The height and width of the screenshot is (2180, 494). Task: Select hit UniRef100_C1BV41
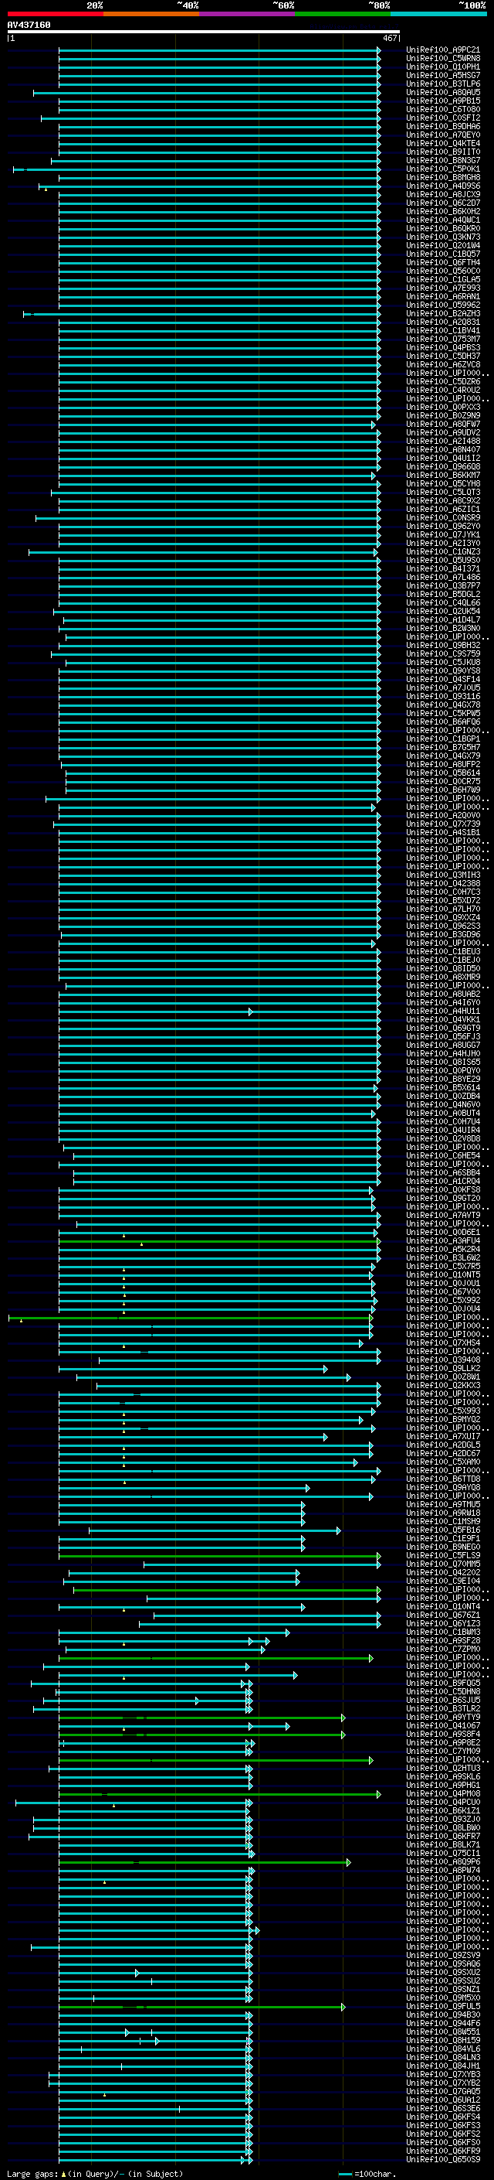click(443, 331)
